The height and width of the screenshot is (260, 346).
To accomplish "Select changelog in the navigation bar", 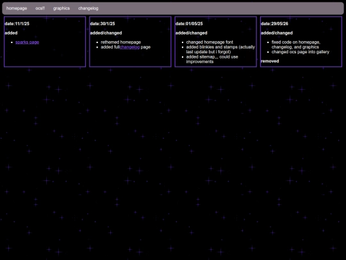I will tap(88, 8).
